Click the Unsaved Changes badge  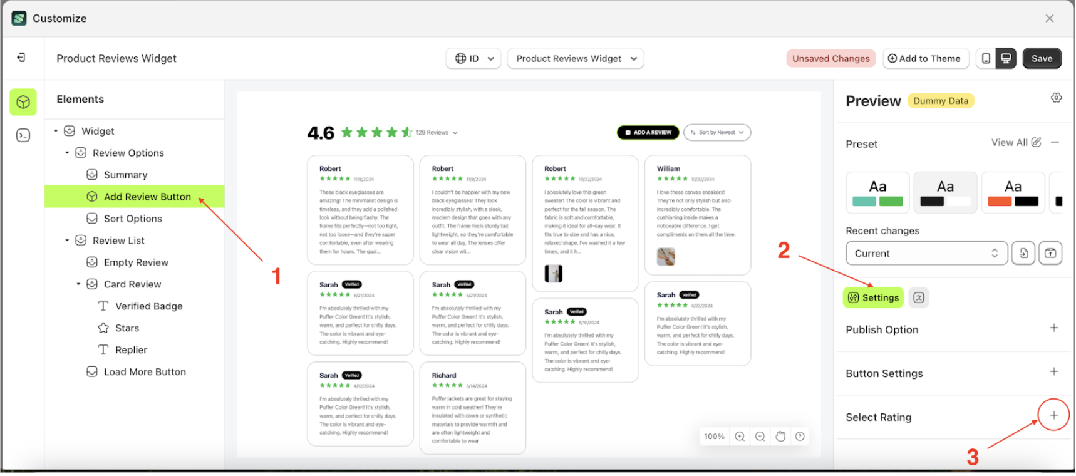830,58
